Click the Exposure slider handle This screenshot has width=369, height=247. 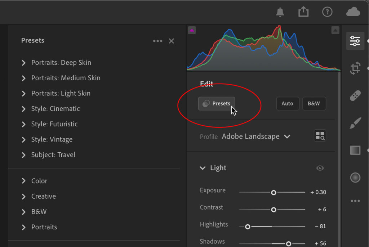(x=274, y=193)
